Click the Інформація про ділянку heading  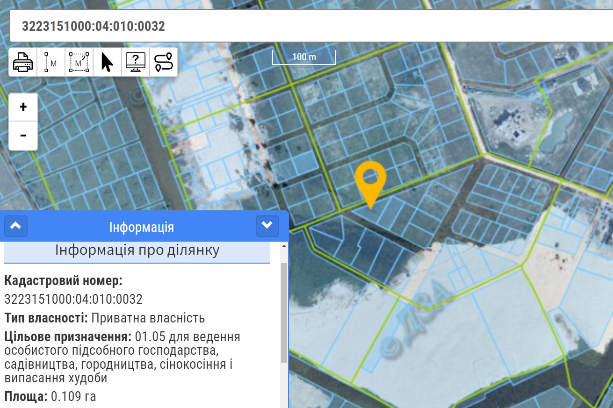pyautogui.click(x=137, y=251)
